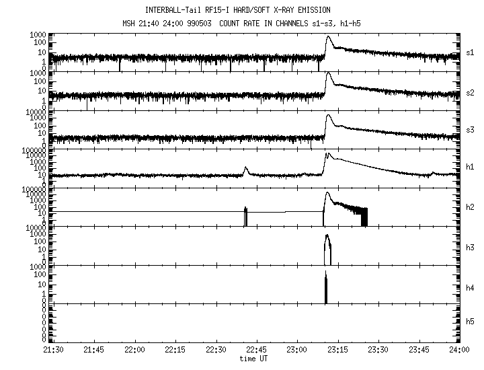Screen dimensions: 484x370
Task: Click the h1 channel label
Action: pos(471,168)
